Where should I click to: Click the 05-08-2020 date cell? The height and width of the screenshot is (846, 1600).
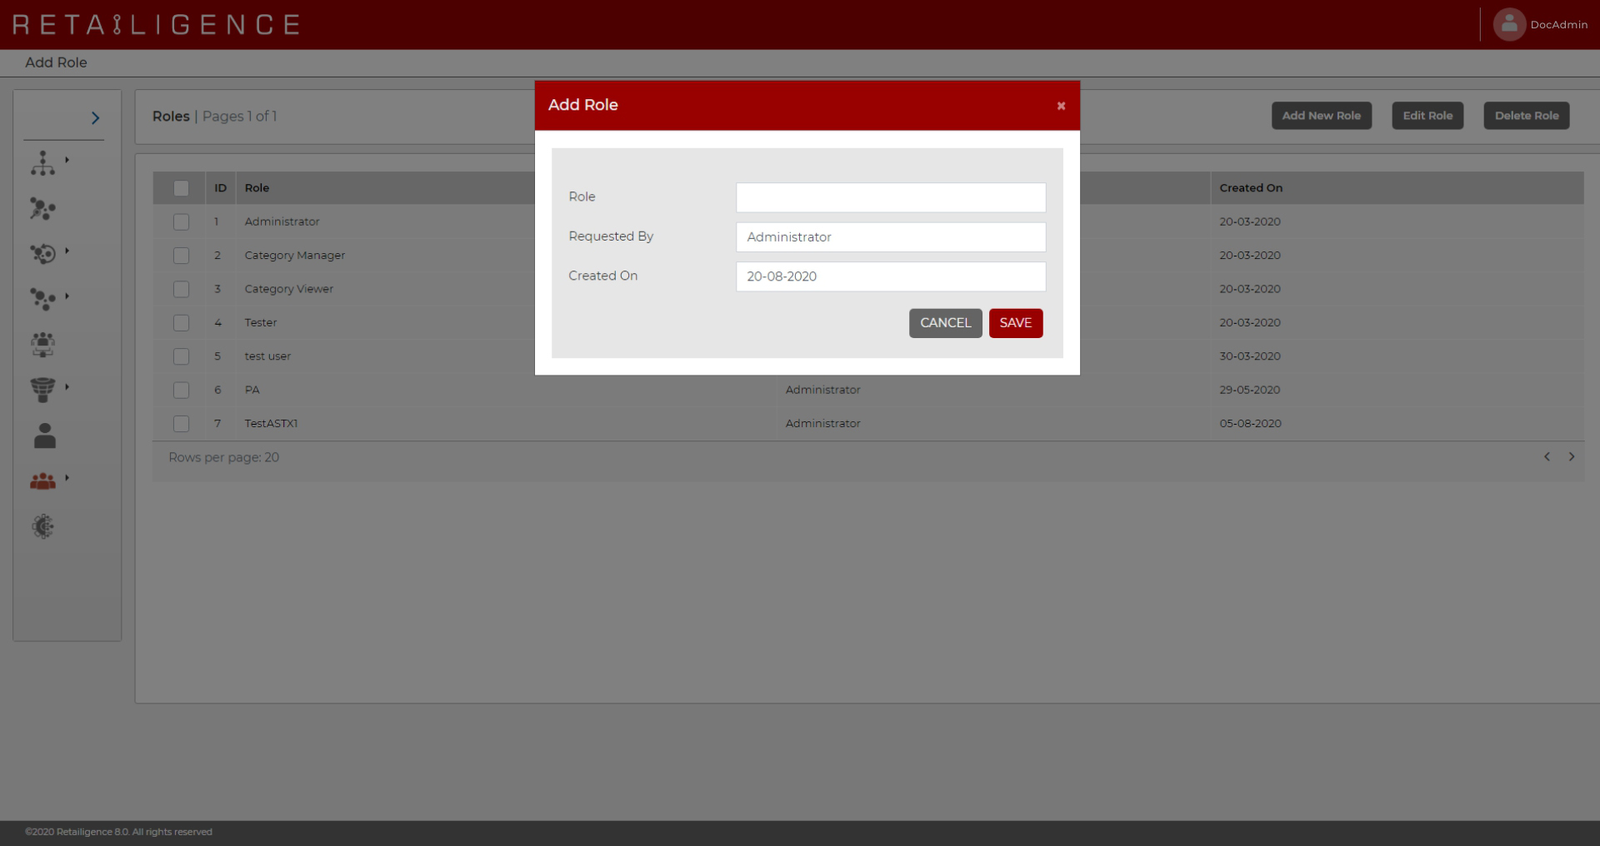[1250, 423]
